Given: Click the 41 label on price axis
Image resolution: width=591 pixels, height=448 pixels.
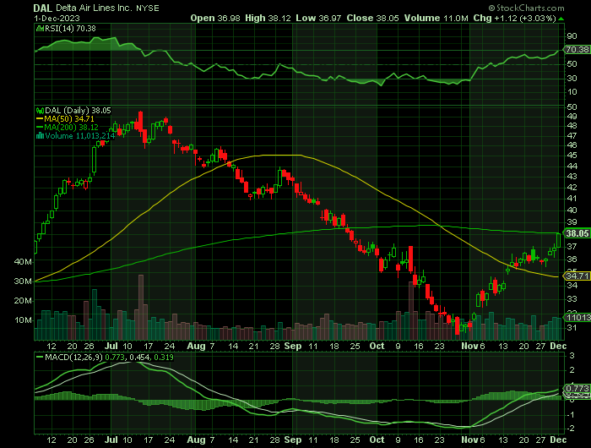Looking at the screenshot, I should [x=572, y=199].
